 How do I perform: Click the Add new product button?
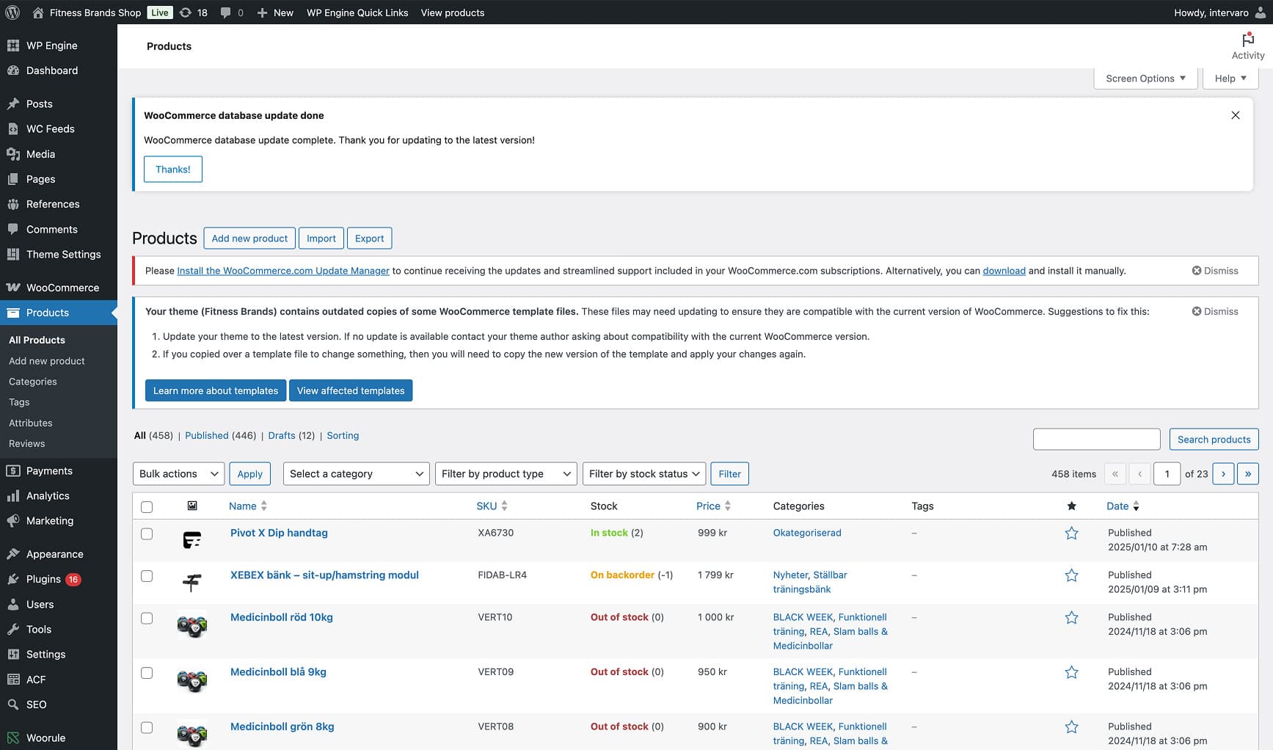click(x=249, y=238)
